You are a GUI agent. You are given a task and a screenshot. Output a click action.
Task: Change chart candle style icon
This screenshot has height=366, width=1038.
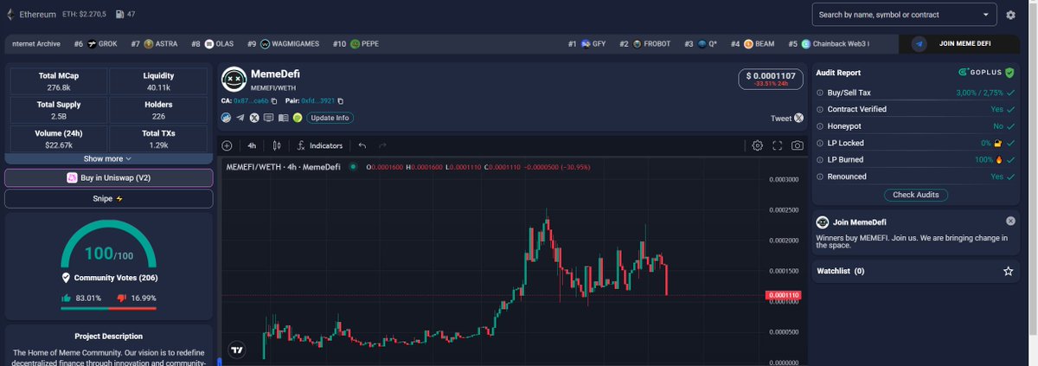click(x=277, y=145)
